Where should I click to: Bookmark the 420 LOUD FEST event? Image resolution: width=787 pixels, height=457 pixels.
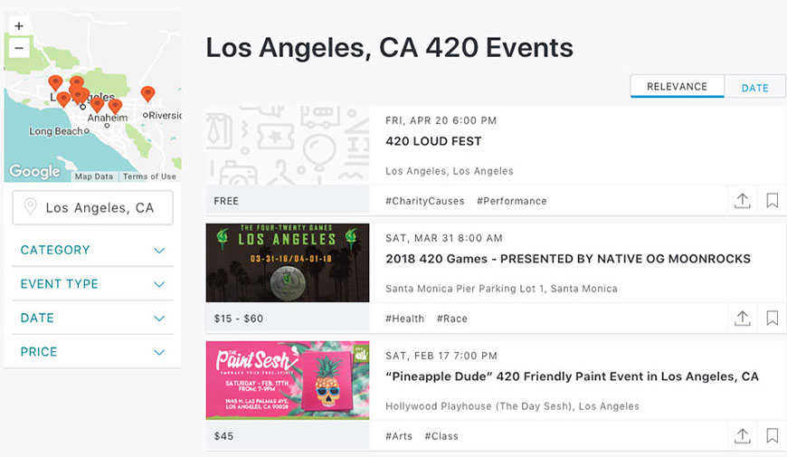pyautogui.click(x=772, y=201)
